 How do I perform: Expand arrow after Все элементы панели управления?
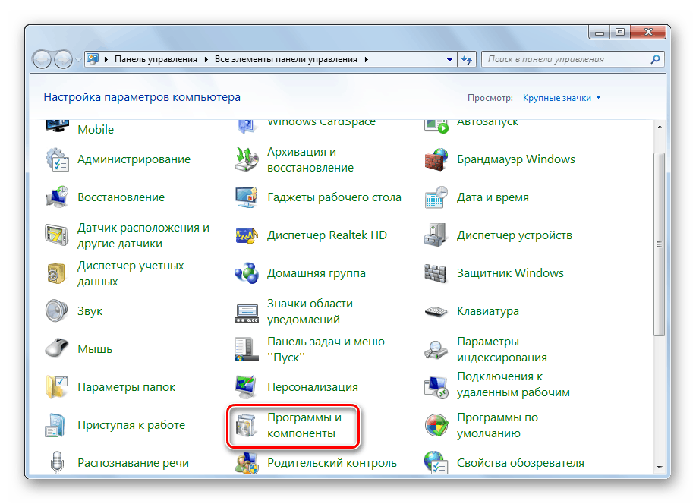coord(367,59)
